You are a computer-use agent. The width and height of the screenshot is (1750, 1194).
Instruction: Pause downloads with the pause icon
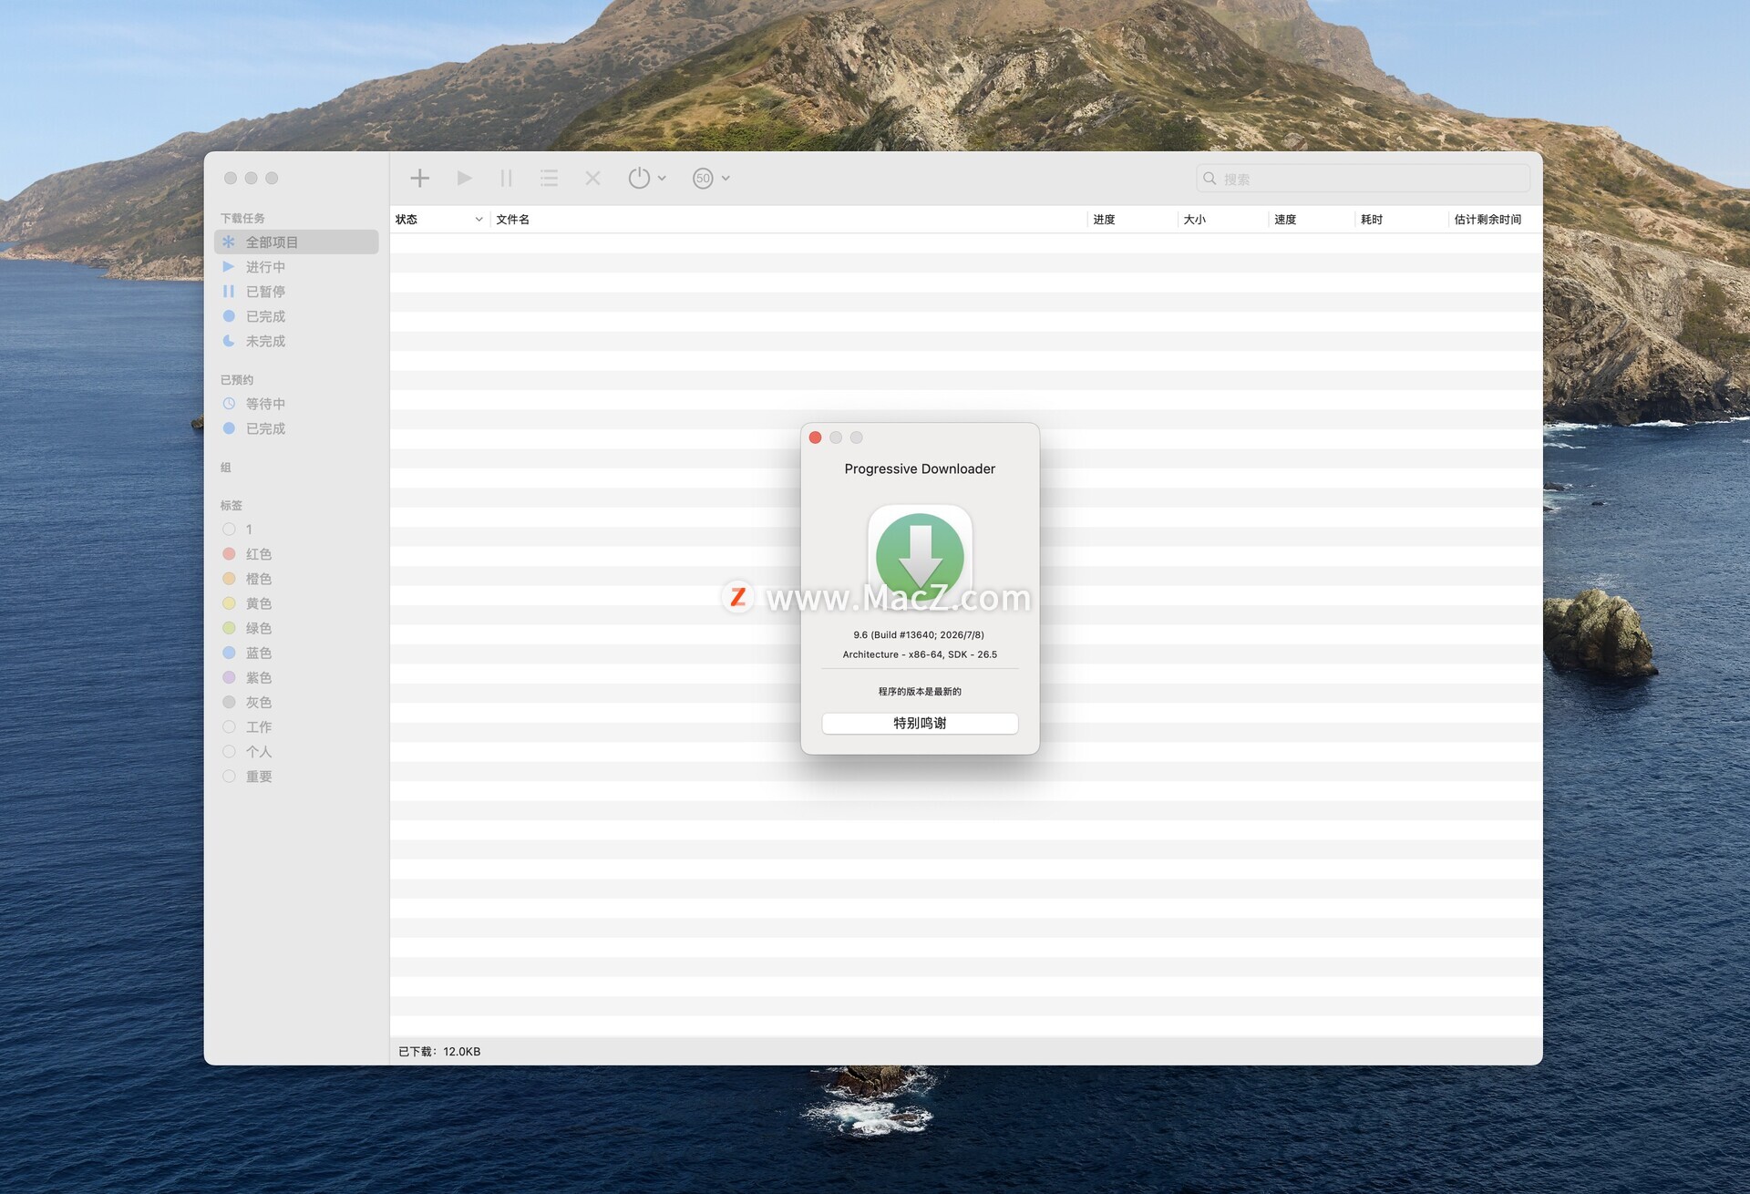(507, 179)
